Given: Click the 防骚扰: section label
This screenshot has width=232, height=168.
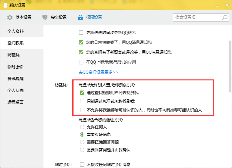Looking at the screenshot, I should point(61,85).
